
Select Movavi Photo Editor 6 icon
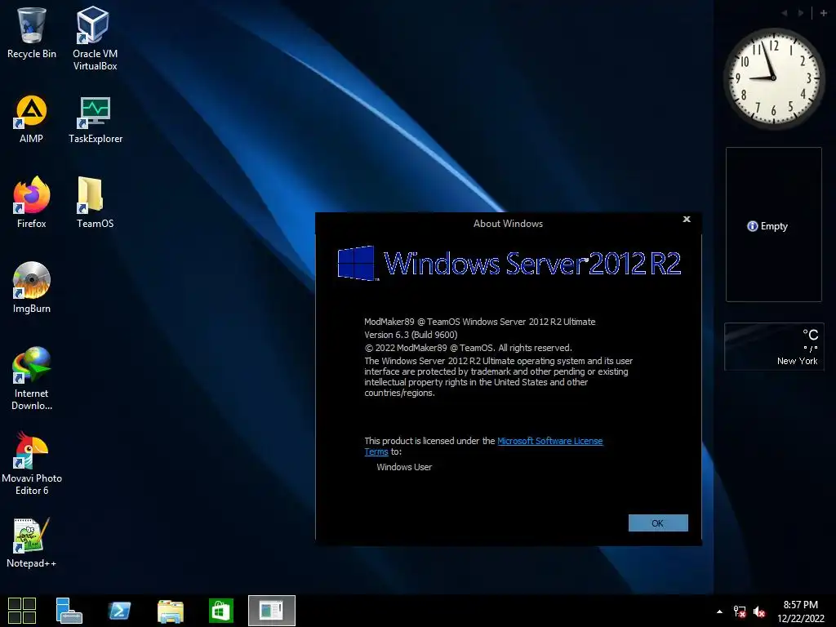(32, 464)
